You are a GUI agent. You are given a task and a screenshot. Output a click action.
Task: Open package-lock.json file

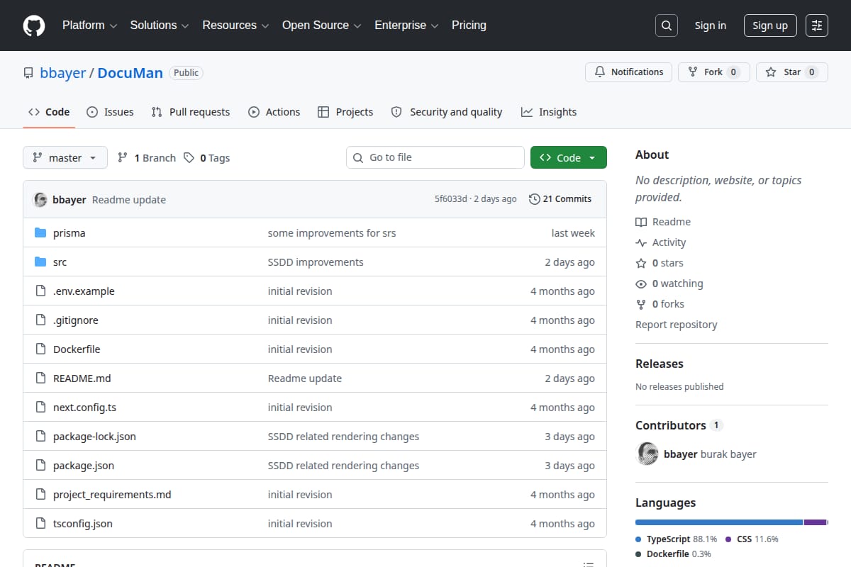point(94,437)
